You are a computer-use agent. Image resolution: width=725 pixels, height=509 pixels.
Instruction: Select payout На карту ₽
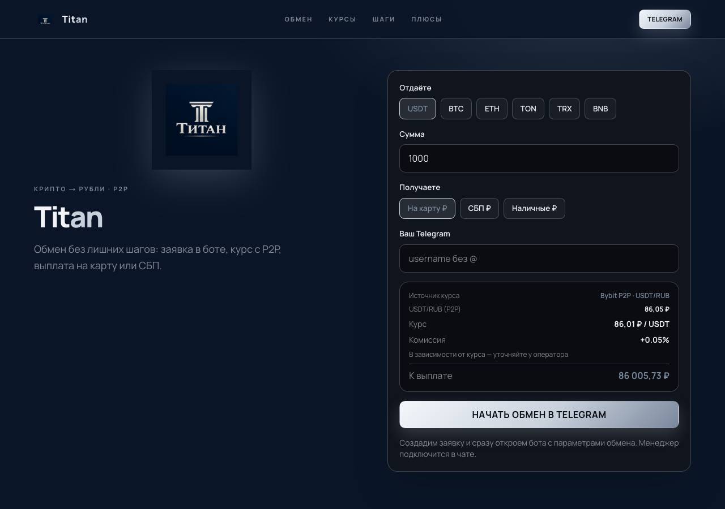coord(427,208)
